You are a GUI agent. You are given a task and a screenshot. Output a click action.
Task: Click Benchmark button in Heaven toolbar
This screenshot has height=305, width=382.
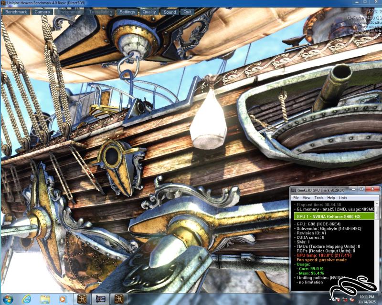17,11
